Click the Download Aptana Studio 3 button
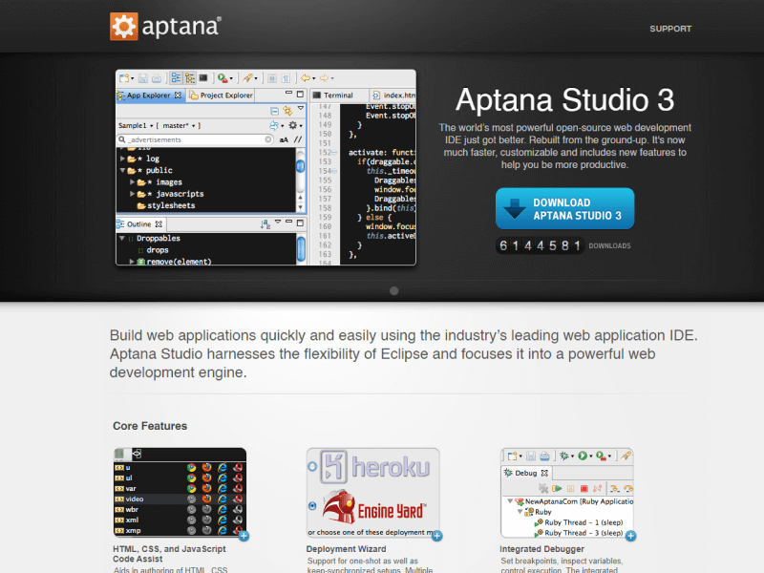This screenshot has width=764, height=573. (564, 208)
